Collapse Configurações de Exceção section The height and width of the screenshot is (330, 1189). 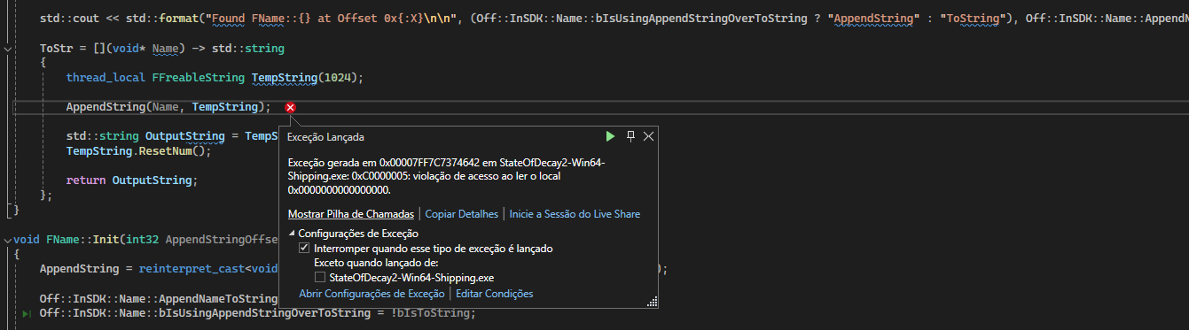[293, 234]
